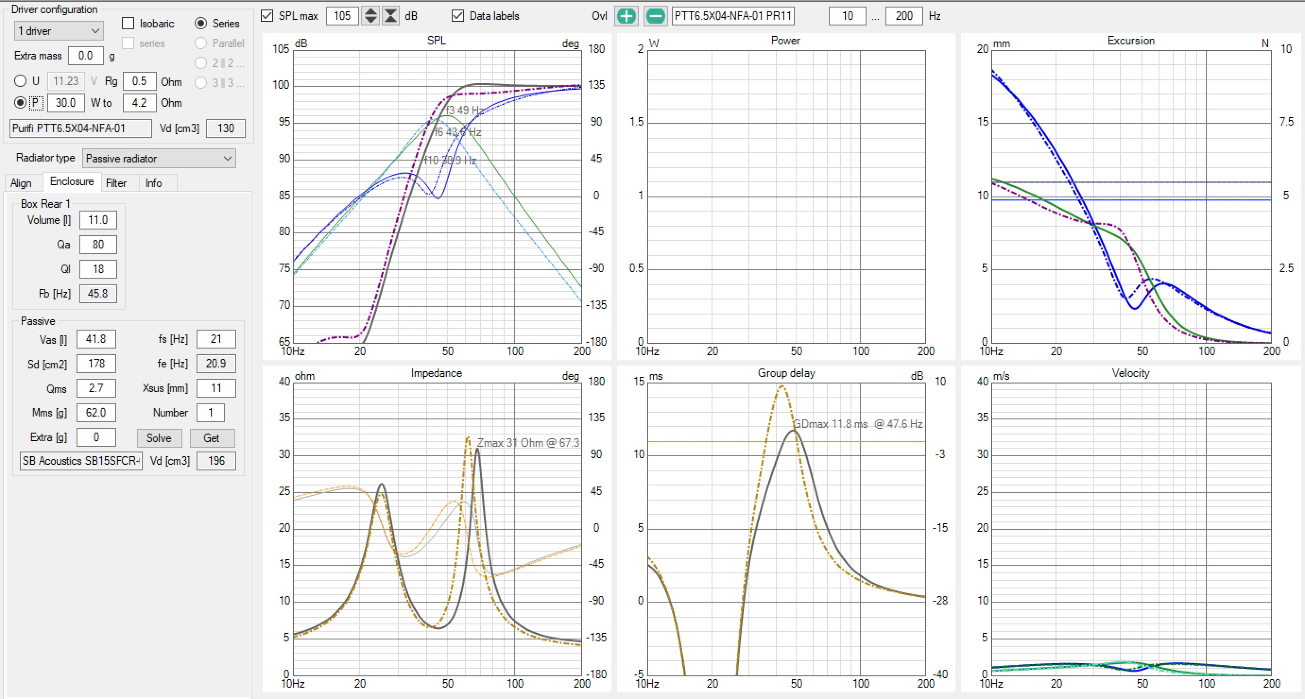
Task: Click the Qa field showing 80
Action: [98, 245]
